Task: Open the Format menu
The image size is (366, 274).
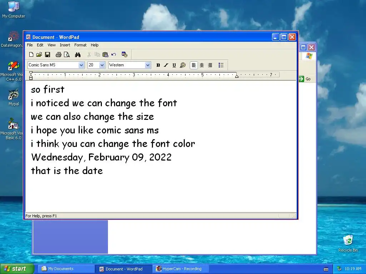Action: [x=80, y=45]
